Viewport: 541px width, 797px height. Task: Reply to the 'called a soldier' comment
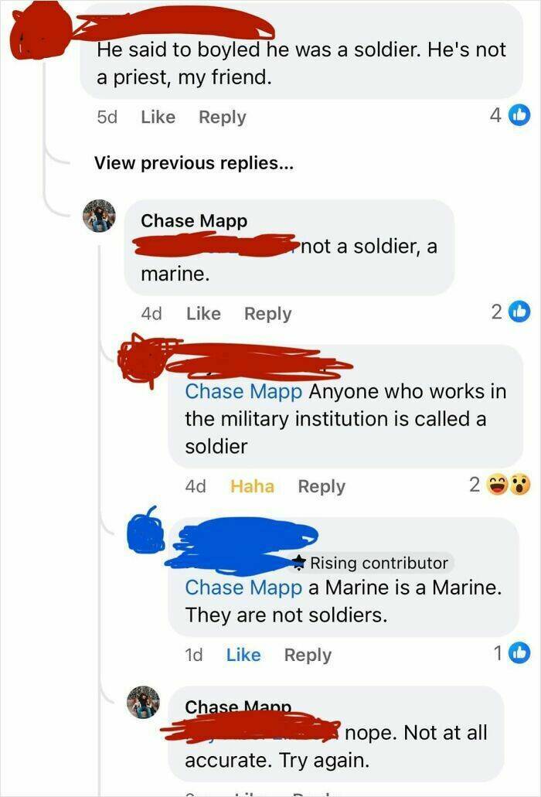(x=322, y=486)
